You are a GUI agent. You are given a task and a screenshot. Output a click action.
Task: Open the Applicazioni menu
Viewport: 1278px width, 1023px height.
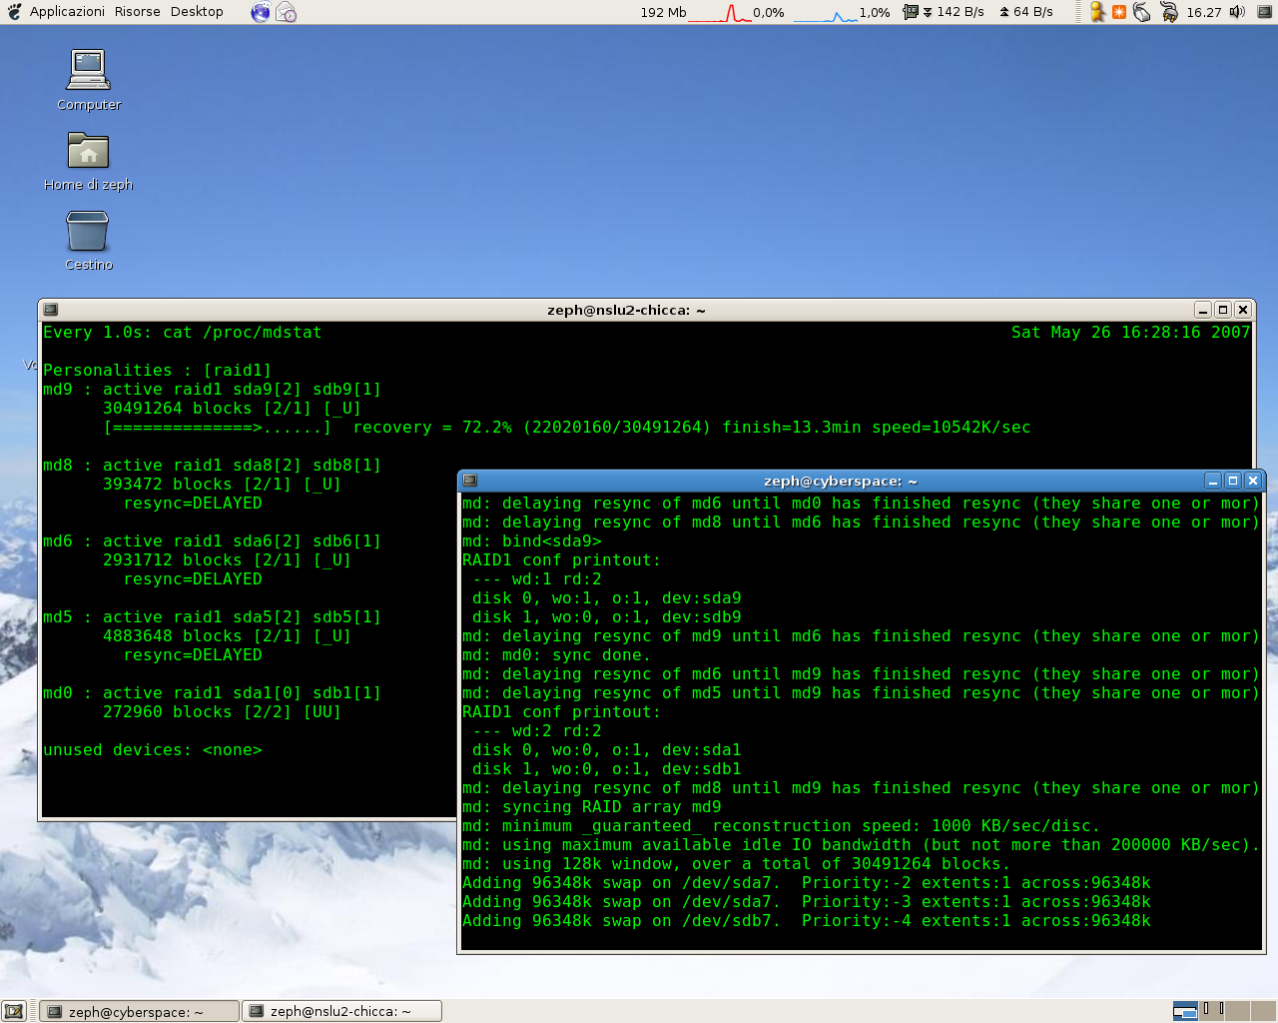(x=66, y=12)
